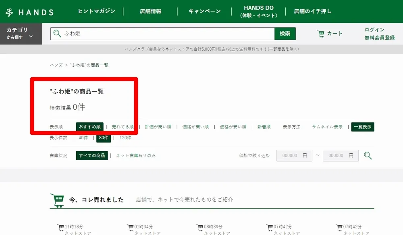Screen dimensions: 403x235
Task: Open 店舗情報 menu item
Action: [151, 11]
